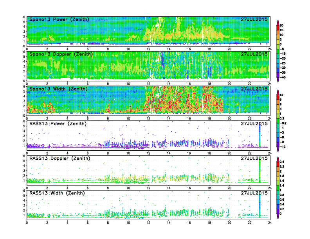Click the RASS13 Width scatter plot
The width and height of the screenshot is (310, 239).
(x=148, y=205)
